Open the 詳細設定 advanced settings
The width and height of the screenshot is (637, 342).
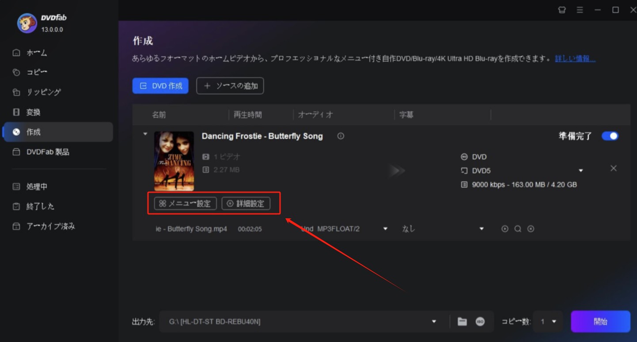click(x=246, y=204)
